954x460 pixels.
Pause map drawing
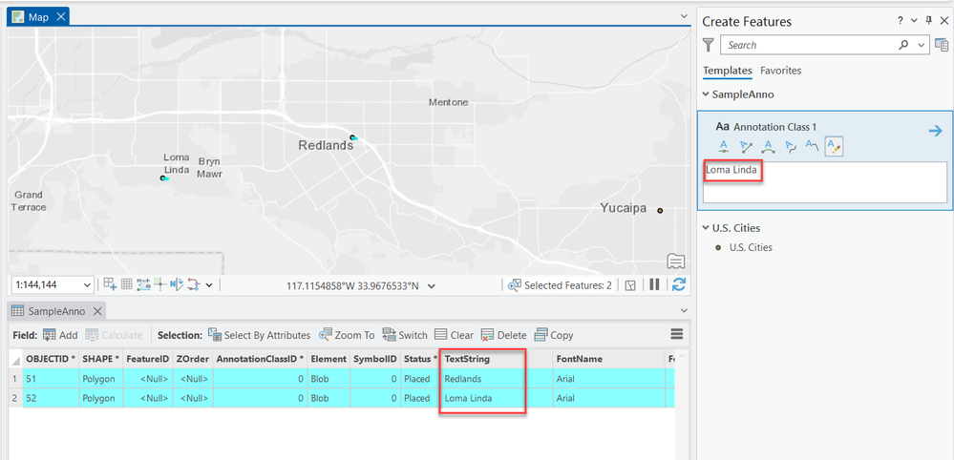tap(655, 284)
